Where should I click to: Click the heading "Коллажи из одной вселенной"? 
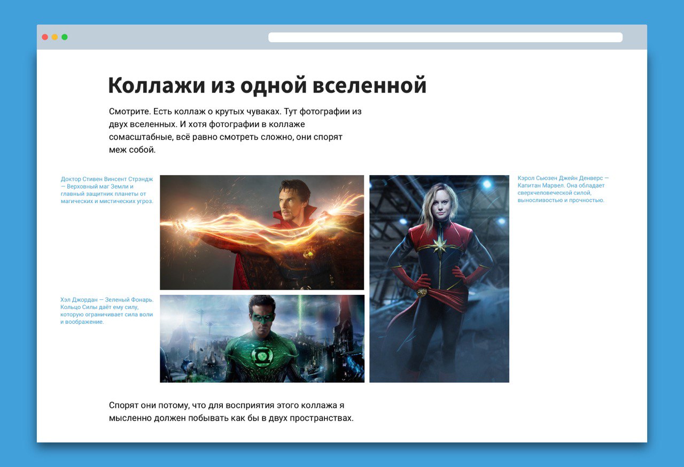[x=267, y=85]
